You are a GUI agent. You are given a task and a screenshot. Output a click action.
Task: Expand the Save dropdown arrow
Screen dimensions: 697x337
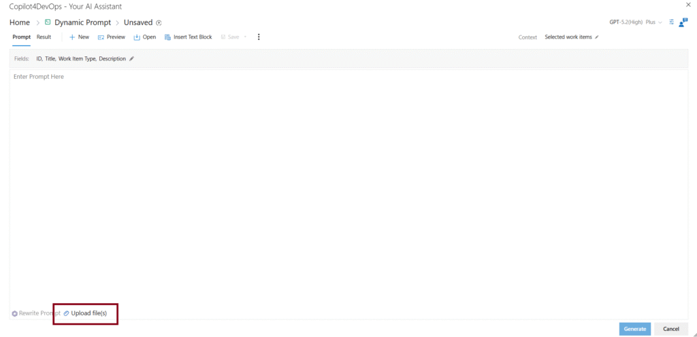coord(246,37)
